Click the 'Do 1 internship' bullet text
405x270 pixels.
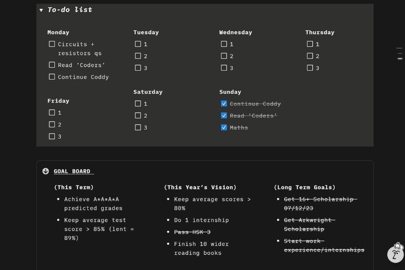[x=201, y=220]
